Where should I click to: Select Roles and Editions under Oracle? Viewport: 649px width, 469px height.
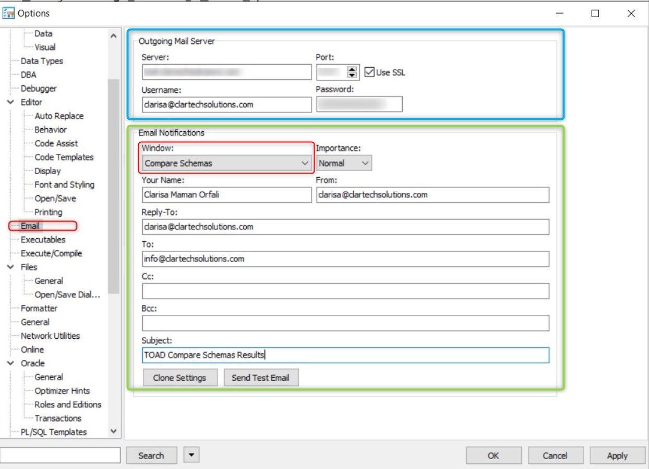tap(68, 404)
